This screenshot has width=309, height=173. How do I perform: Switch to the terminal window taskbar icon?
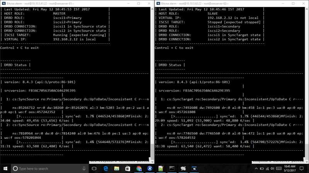tap(172, 168)
